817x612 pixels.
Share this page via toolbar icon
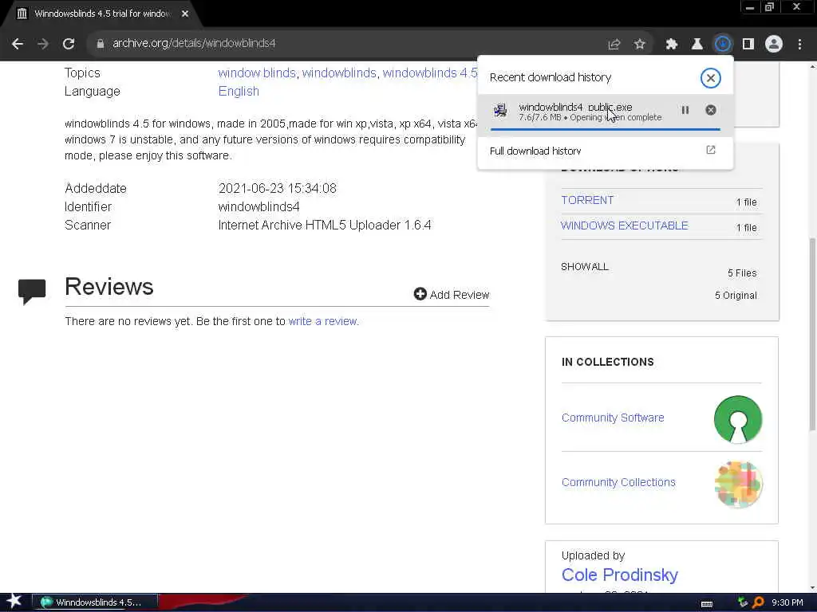614,45
